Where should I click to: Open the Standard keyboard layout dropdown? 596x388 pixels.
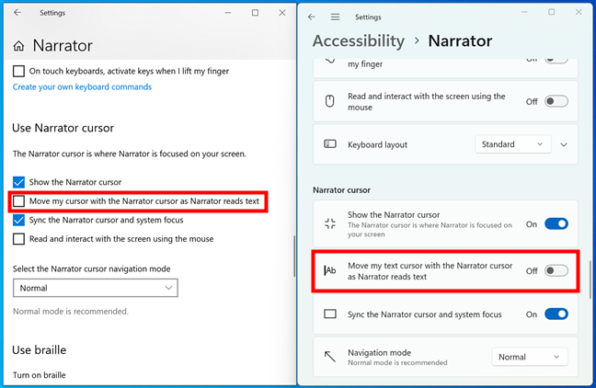click(x=512, y=144)
